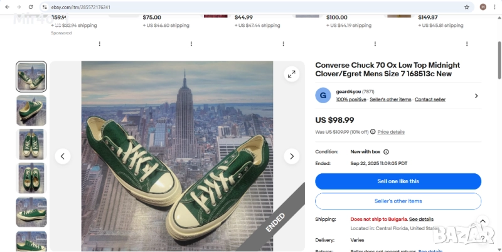Click the browser back arrow

(x=7, y=7)
